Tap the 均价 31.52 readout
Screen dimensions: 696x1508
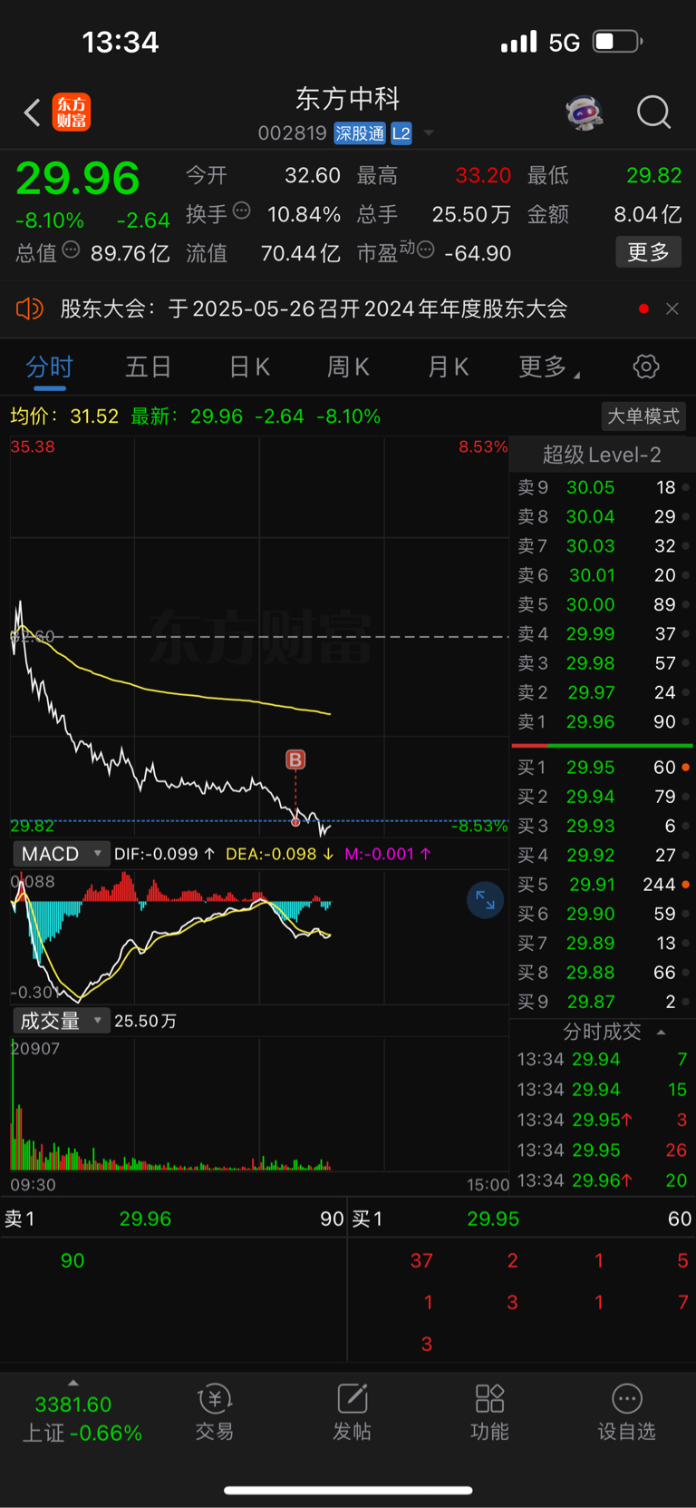click(64, 416)
